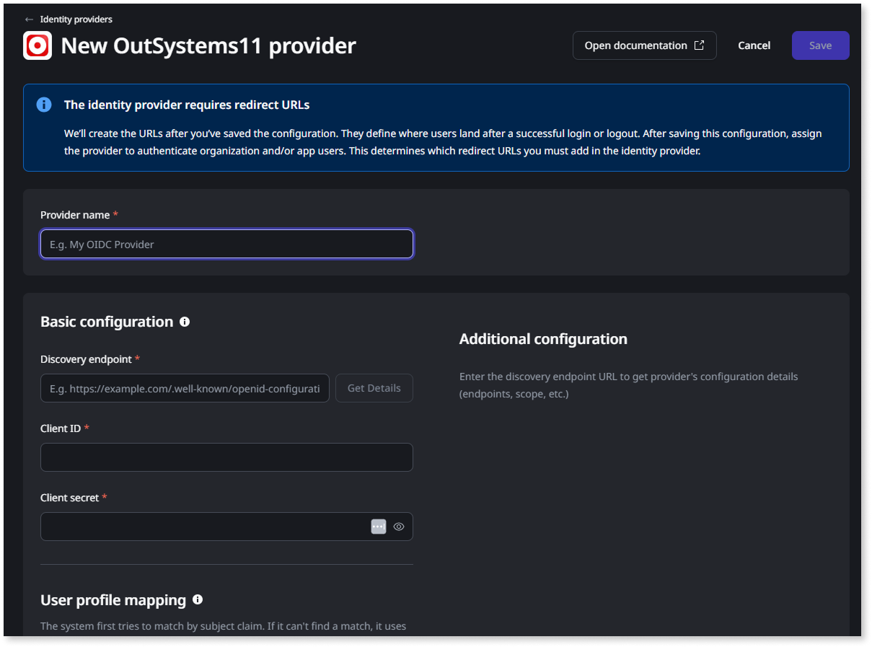Screen dimensions: 872x647
Task: Click the back arrow icon
Action: point(29,19)
